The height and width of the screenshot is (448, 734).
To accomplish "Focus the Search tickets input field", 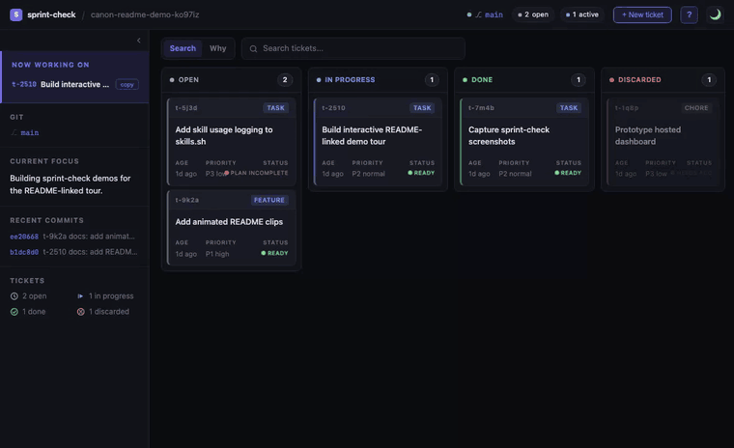I will point(353,48).
